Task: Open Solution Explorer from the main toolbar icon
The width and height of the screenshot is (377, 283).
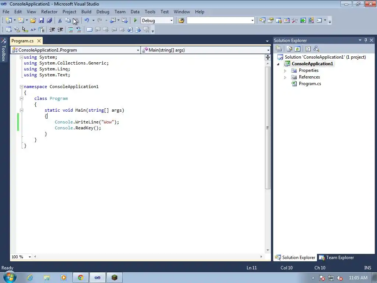Action: [262, 21]
